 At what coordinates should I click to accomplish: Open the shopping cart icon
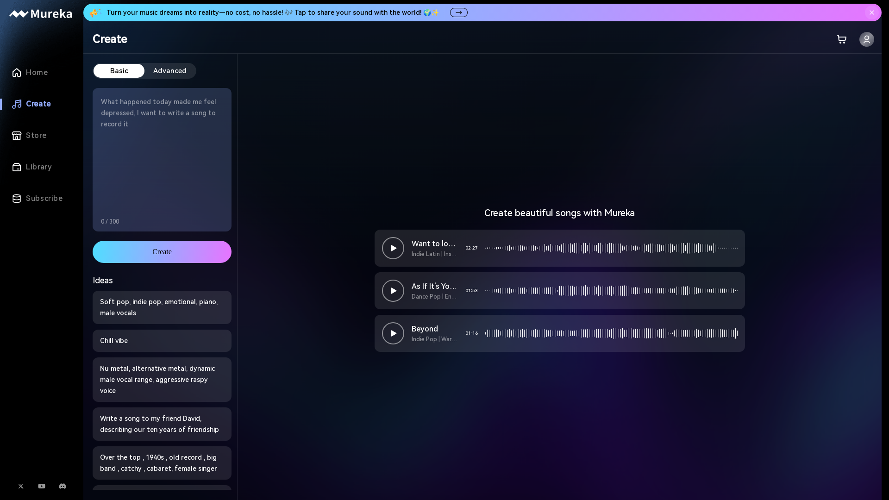tap(842, 39)
